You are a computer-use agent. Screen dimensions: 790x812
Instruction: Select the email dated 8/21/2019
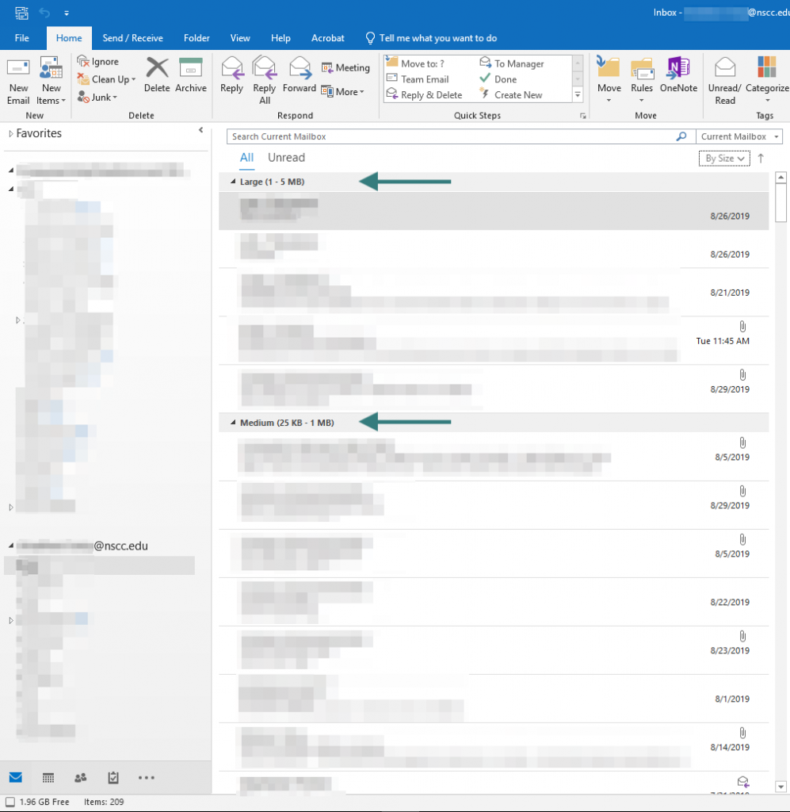pos(494,292)
